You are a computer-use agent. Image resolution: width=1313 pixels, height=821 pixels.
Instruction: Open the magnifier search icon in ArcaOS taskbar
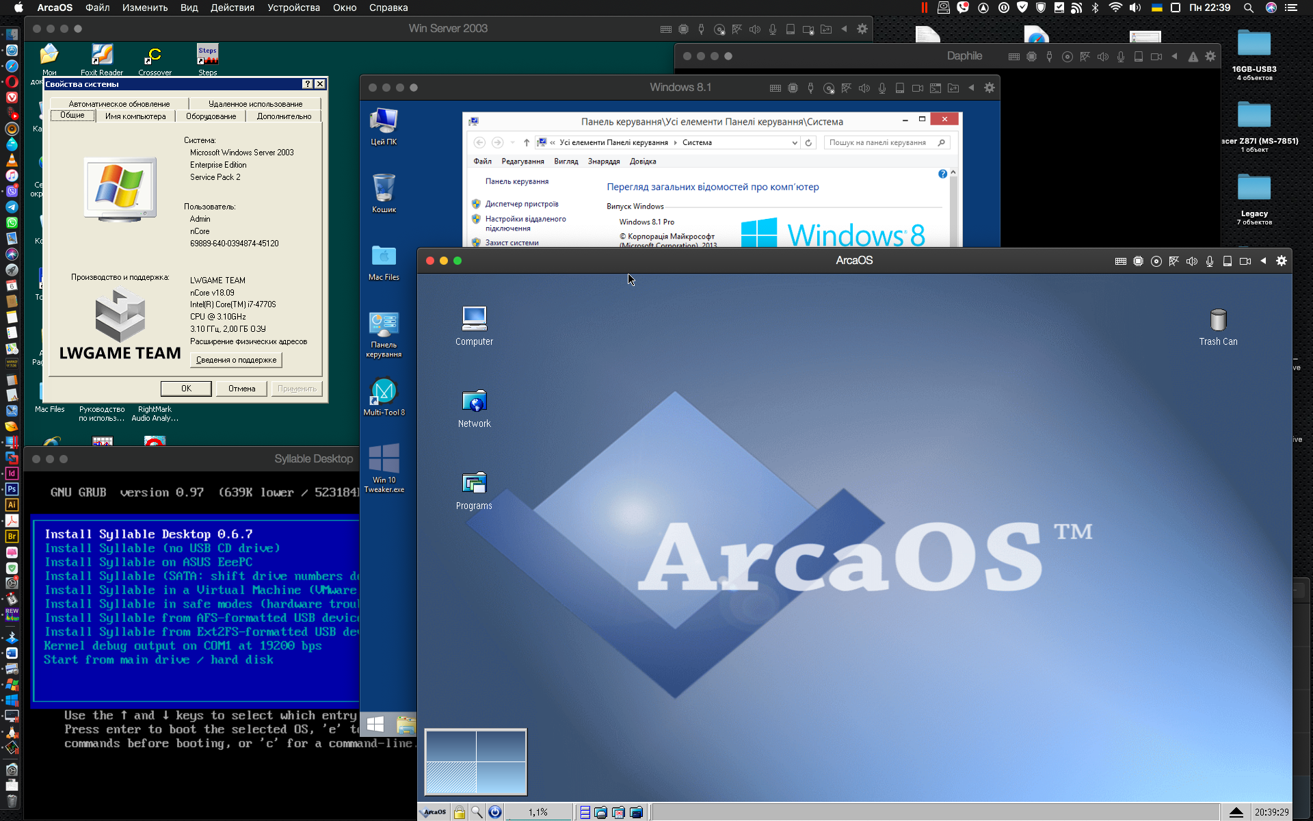coord(477,812)
